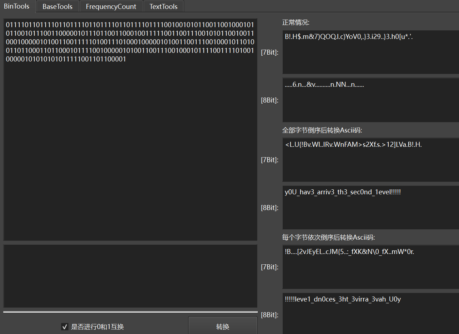Click the [8Bit] label beside y0U_hav3 output

(x=270, y=208)
